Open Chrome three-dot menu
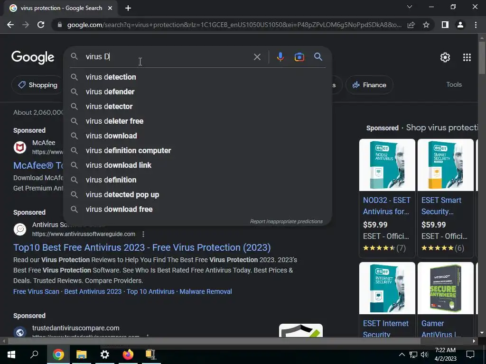The width and height of the screenshot is (486, 364). (x=476, y=25)
